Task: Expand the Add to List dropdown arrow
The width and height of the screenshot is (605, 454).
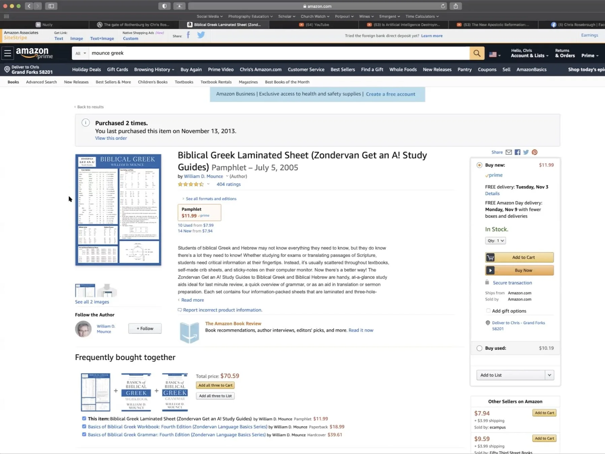Action: [x=549, y=375]
